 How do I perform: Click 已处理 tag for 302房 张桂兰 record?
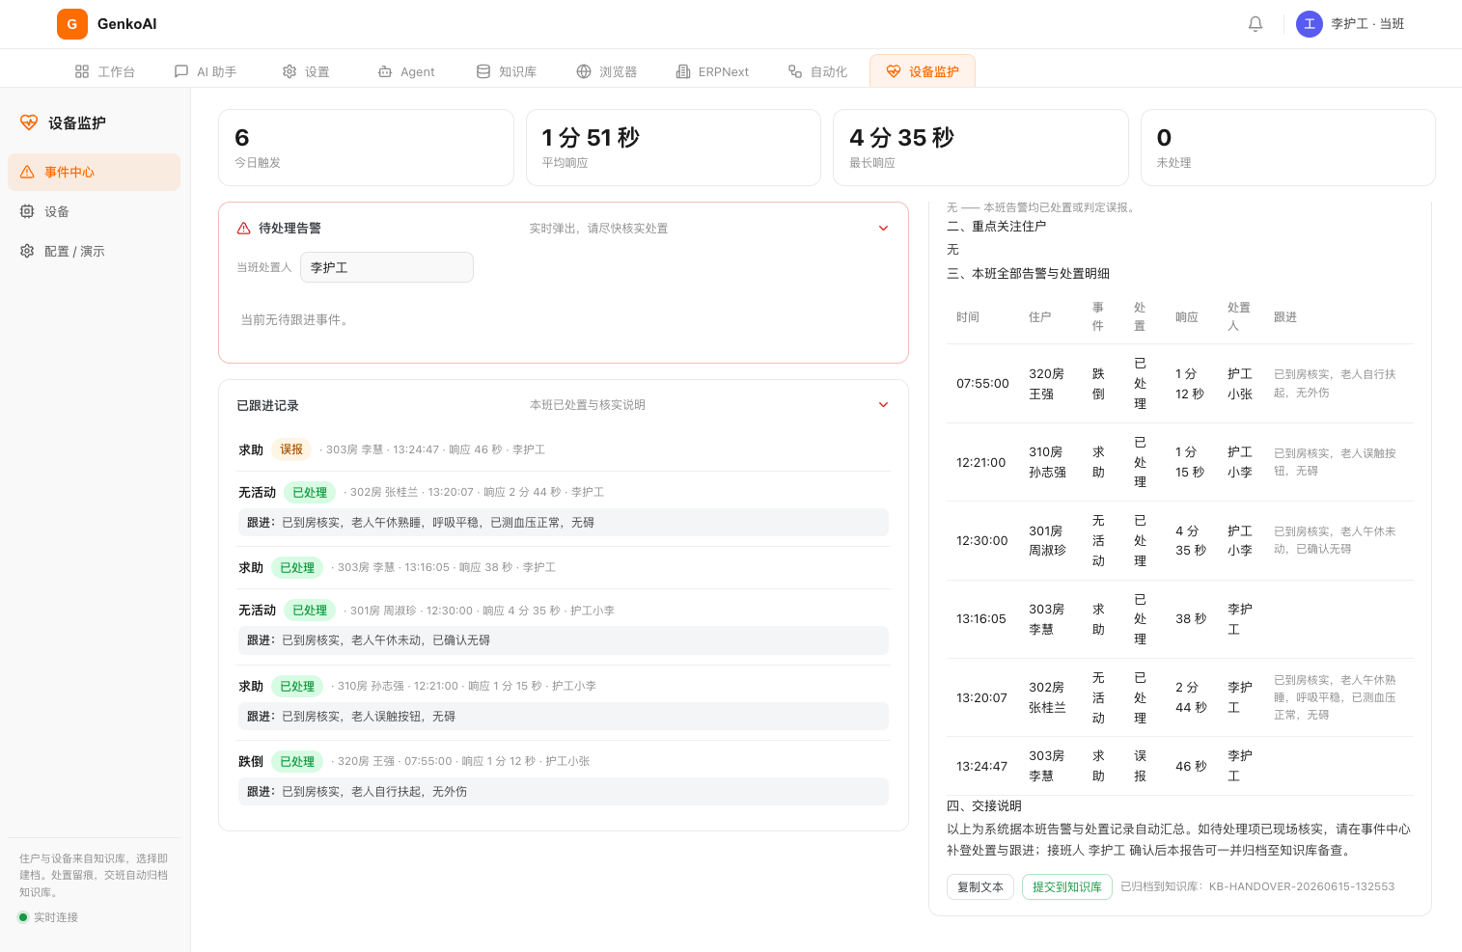[x=310, y=492]
